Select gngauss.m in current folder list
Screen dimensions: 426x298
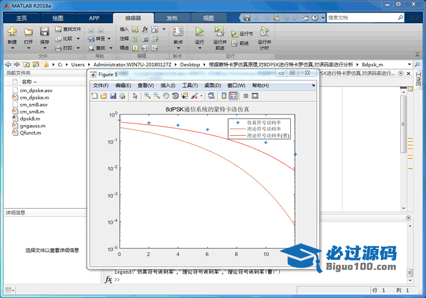click(x=33, y=126)
